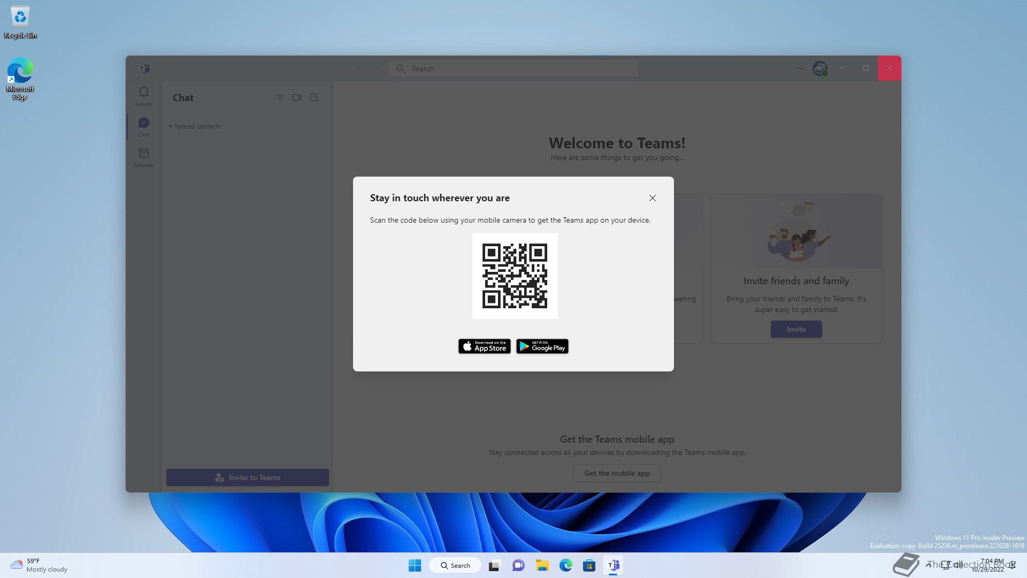Open the Calendar icon in Teams sidebar
Screen dimensions: 1027x578
143,157
